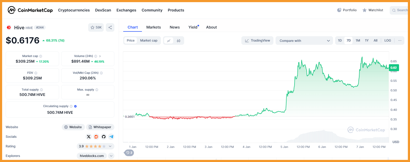
Task: Open the Community nav menu
Action: (x=152, y=10)
